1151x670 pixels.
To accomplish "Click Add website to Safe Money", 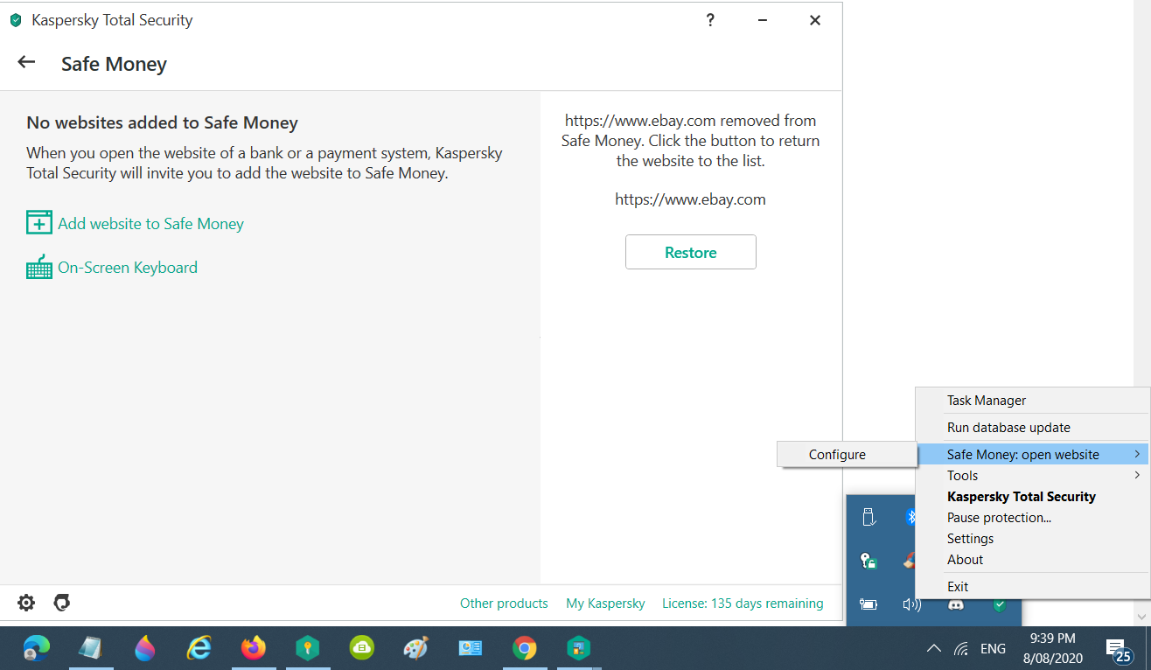I will point(136,224).
